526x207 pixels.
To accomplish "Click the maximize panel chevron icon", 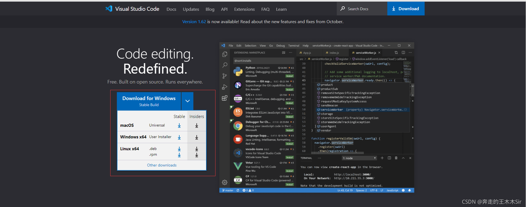I will click(x=403, y=158).
